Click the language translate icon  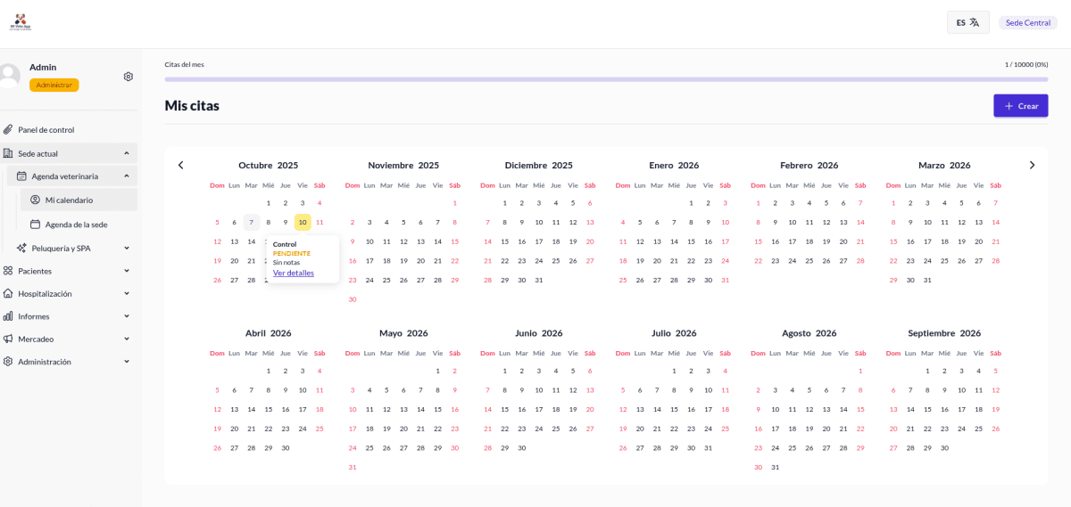pos(975,22)
